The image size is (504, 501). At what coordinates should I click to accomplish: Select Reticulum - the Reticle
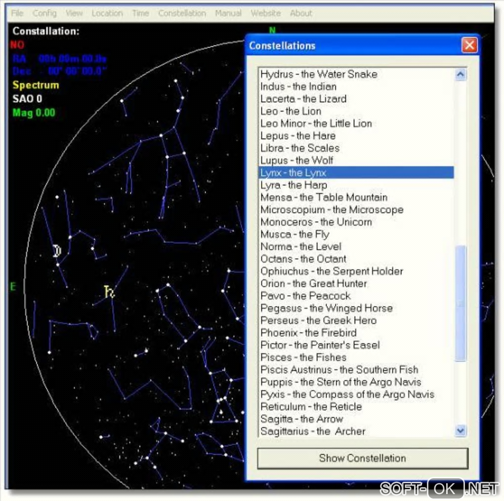(356, 407)
